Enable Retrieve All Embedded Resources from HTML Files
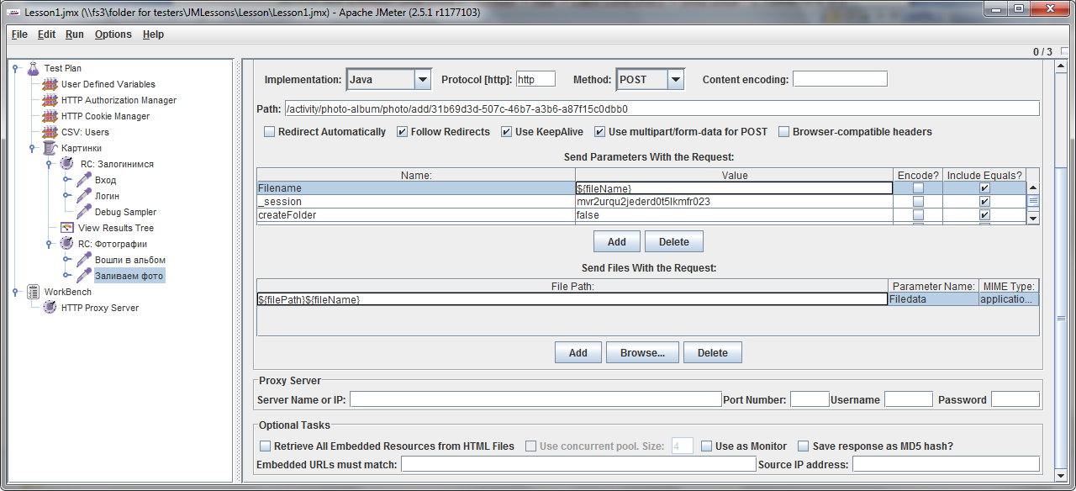The image size is (1076, 491). pos(266,446)
